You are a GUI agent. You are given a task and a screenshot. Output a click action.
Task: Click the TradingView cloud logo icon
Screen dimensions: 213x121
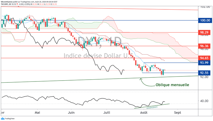(x=3, y=118)
